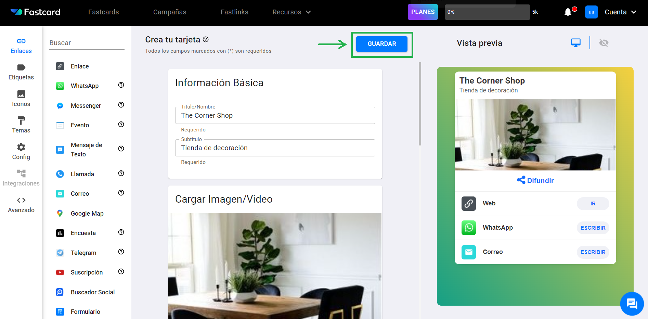
Task: Switch preview to desktop view
Action: [576, 43]
